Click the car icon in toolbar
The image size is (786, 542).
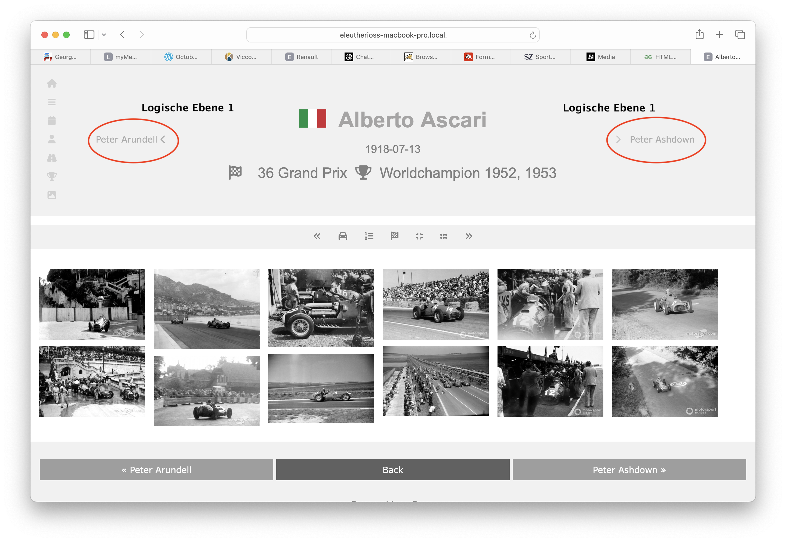pos(343,236)
